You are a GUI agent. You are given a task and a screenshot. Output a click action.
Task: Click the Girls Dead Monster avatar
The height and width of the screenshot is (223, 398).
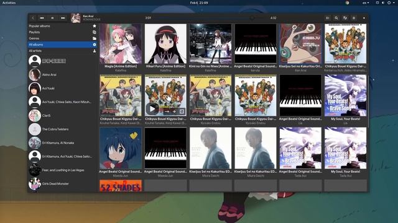point(35,184)
